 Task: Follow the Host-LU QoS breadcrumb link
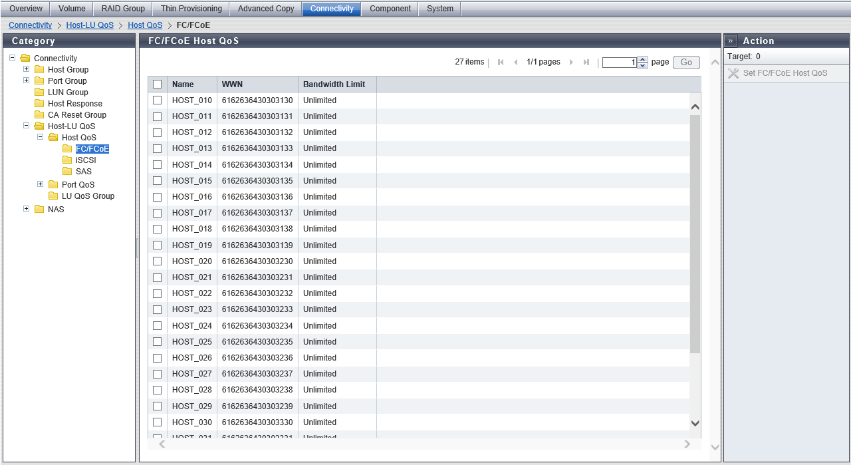[x=90, y=25]
